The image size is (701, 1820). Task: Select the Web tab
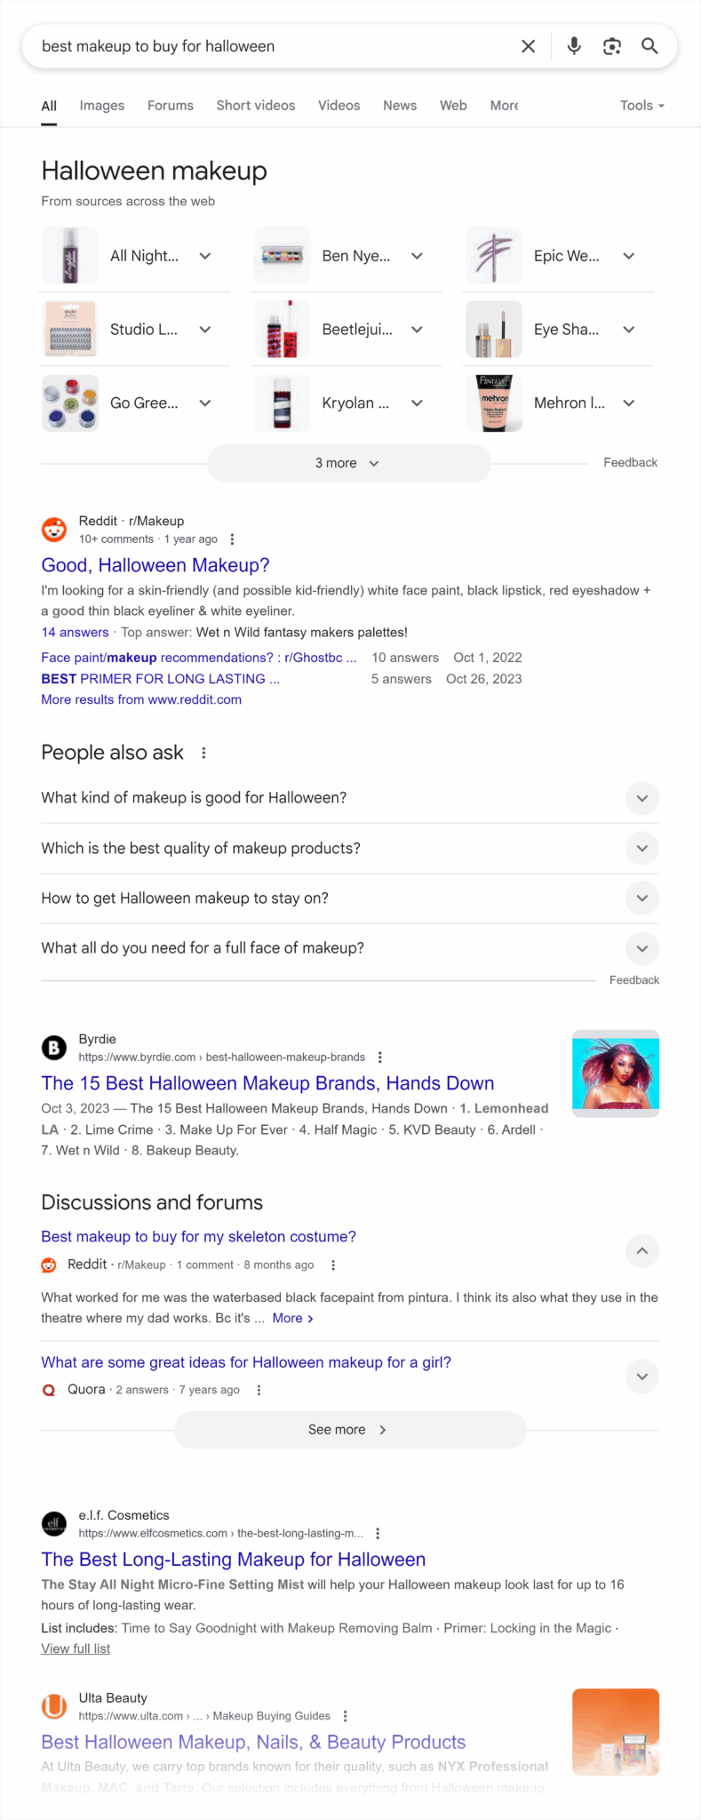pos(453,105)
